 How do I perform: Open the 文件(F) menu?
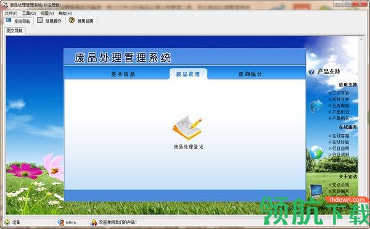pyautogui.click(x=11, y=13)
